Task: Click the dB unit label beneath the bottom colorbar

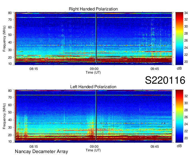Action: coord(179,146)
